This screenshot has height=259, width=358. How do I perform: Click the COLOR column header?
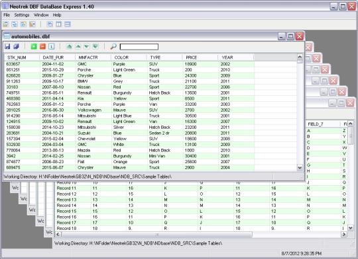click(129, 57)
